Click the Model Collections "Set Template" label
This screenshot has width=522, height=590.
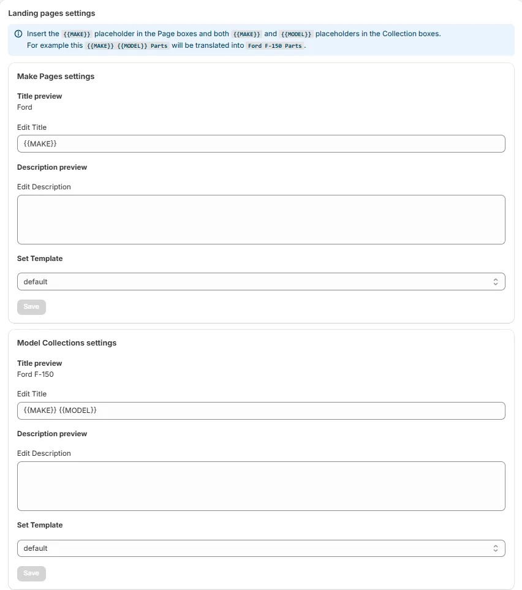[40, 525]
